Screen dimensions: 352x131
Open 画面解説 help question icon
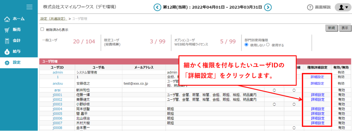point(310,8)
